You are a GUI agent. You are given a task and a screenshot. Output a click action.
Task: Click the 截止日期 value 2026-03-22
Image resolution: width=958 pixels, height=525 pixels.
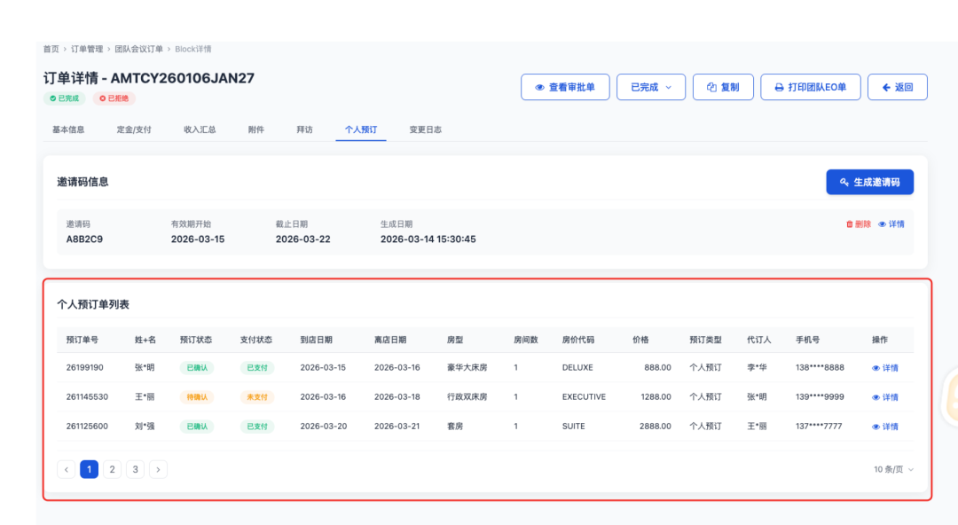pyautogui.click(x=302, y=239)
